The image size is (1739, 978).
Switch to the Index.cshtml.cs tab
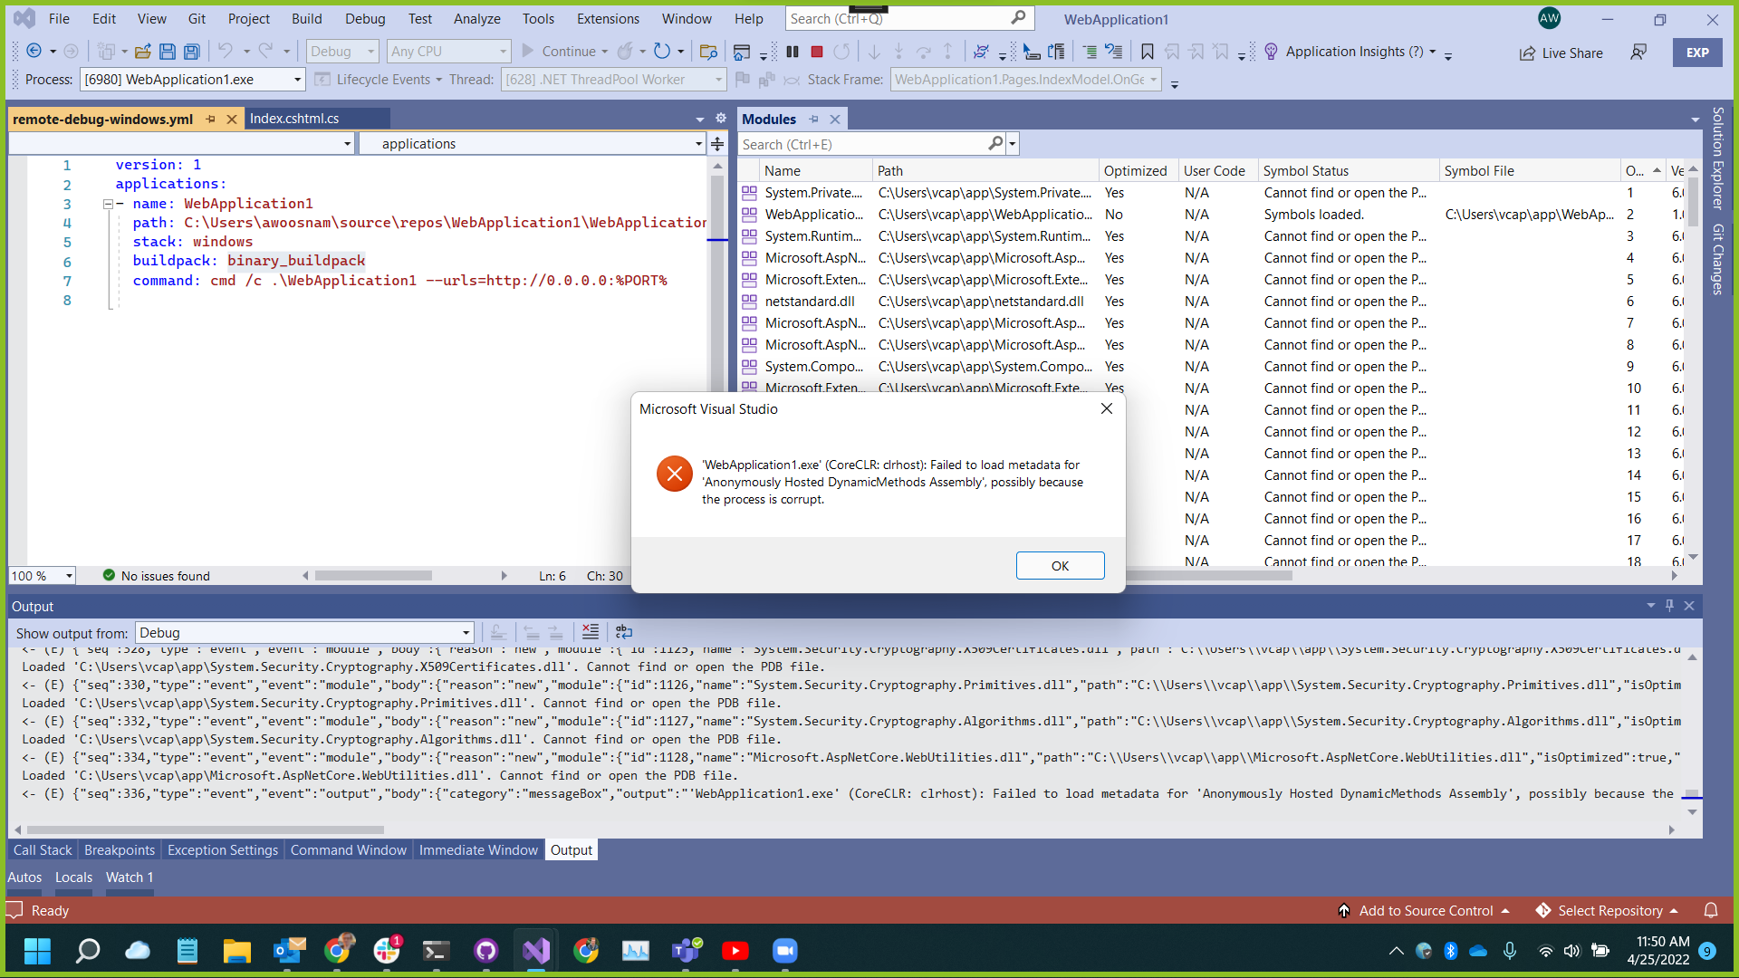point(293,118)
